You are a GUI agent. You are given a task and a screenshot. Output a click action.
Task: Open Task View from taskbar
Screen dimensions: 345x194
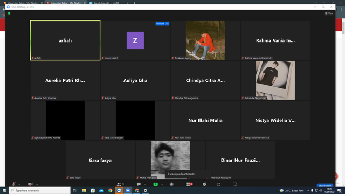[75, 190]
